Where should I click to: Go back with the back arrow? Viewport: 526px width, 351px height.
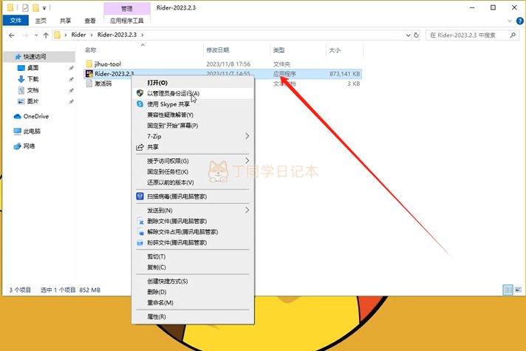tap(12, 35)
